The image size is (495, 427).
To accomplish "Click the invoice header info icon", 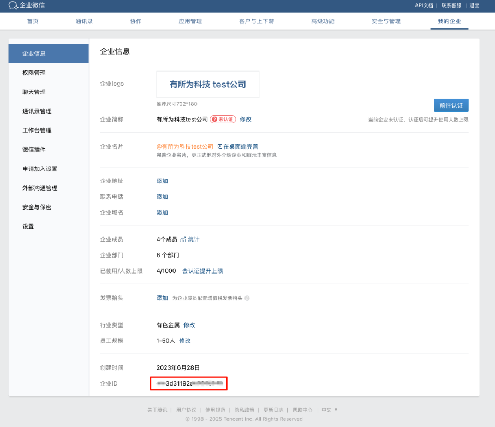I will [247, 299].
